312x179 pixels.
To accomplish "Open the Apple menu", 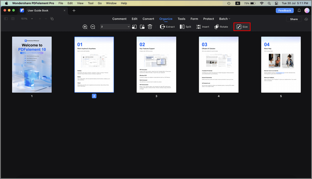I will pos(6,3).
